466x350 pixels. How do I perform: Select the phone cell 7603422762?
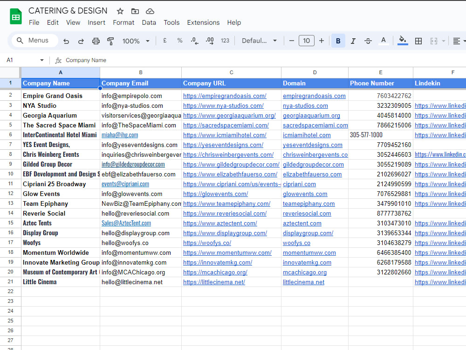click(380, 96)
